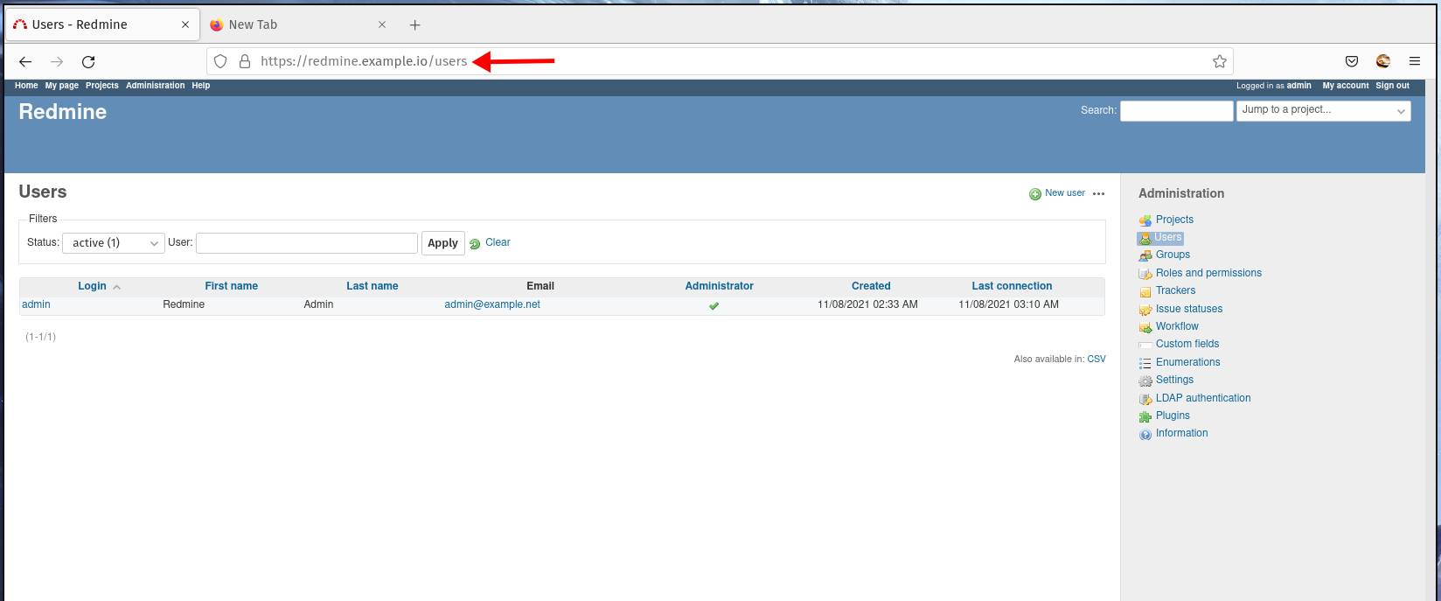Download the user list as CSV
1441x601 pixels.
tap(1096, 360)
